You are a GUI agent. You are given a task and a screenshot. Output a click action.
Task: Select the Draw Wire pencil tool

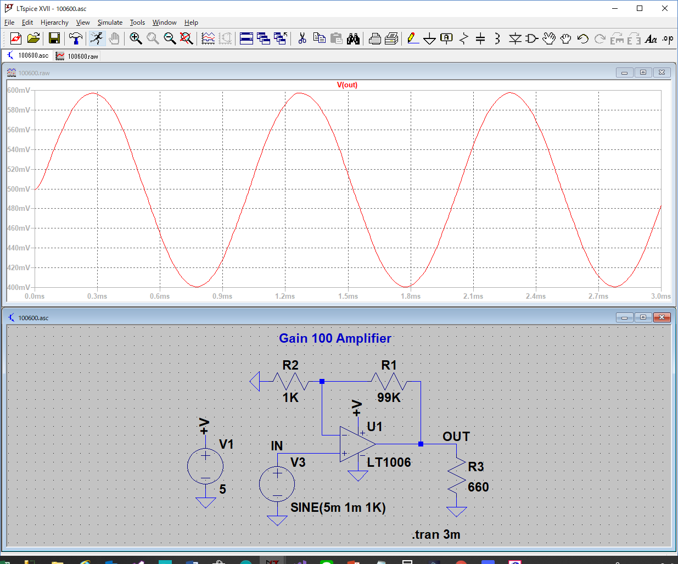(x=413, y=38)
